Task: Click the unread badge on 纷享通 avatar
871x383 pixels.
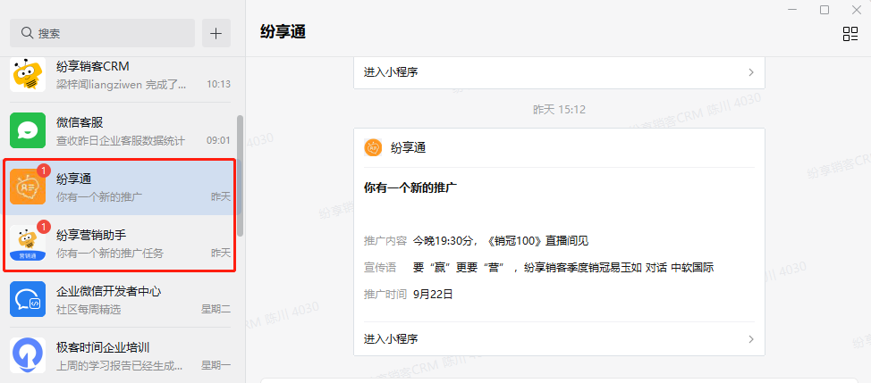Action: 44,171
